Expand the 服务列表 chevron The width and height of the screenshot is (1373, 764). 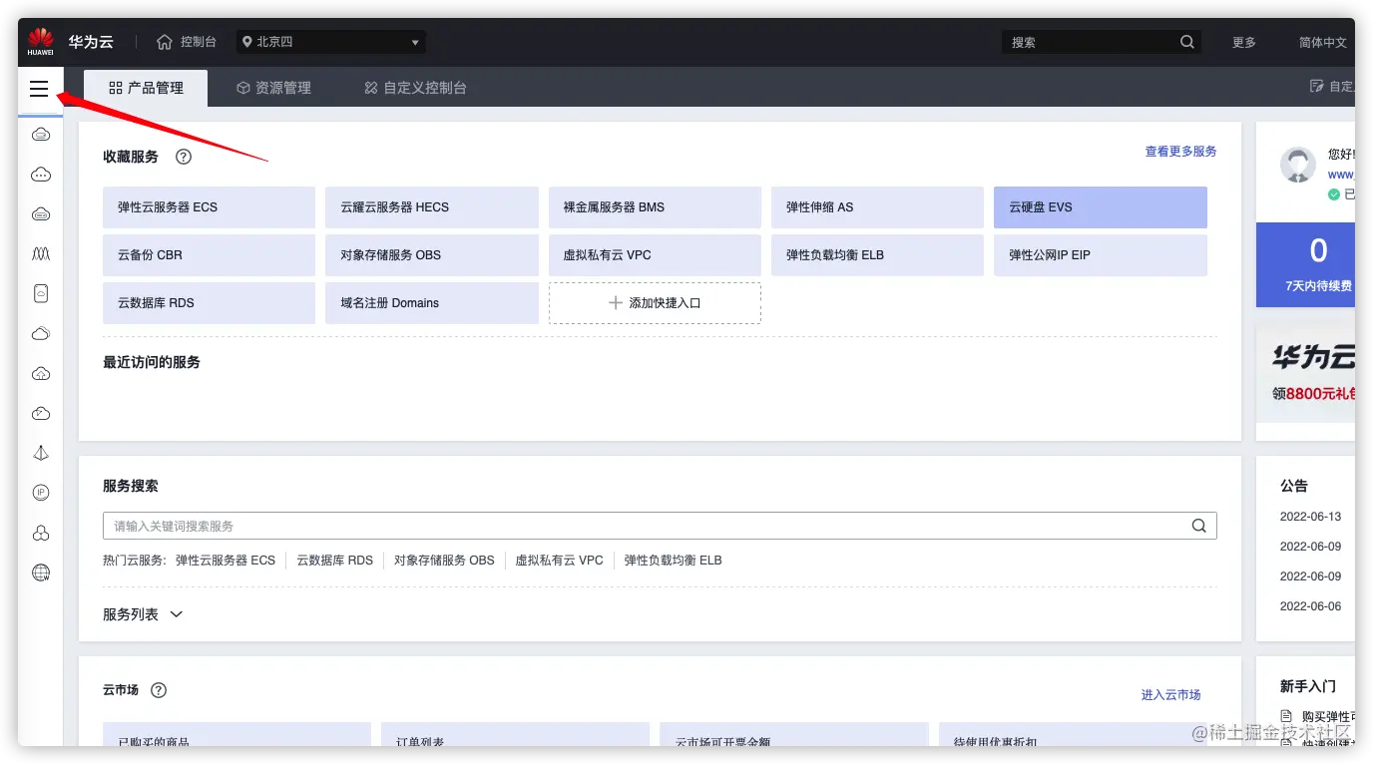177,615
